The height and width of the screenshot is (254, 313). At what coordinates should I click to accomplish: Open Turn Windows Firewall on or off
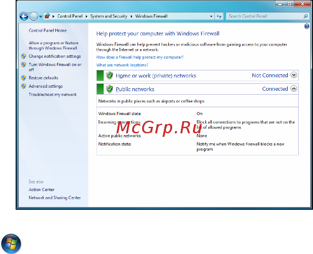(55, 67)
